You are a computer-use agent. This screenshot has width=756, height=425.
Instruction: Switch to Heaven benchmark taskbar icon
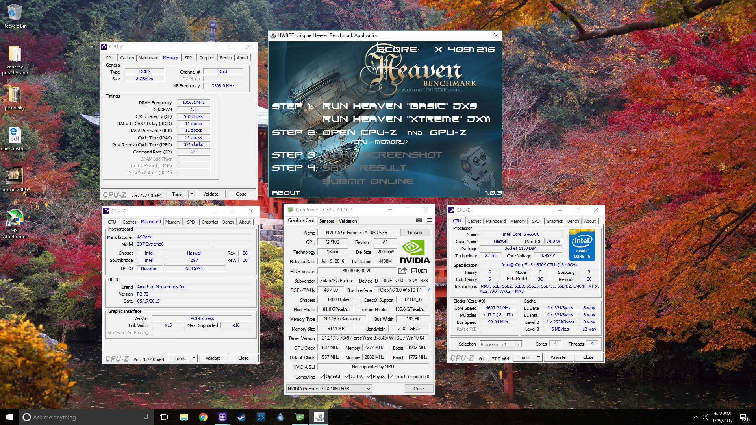319,417
